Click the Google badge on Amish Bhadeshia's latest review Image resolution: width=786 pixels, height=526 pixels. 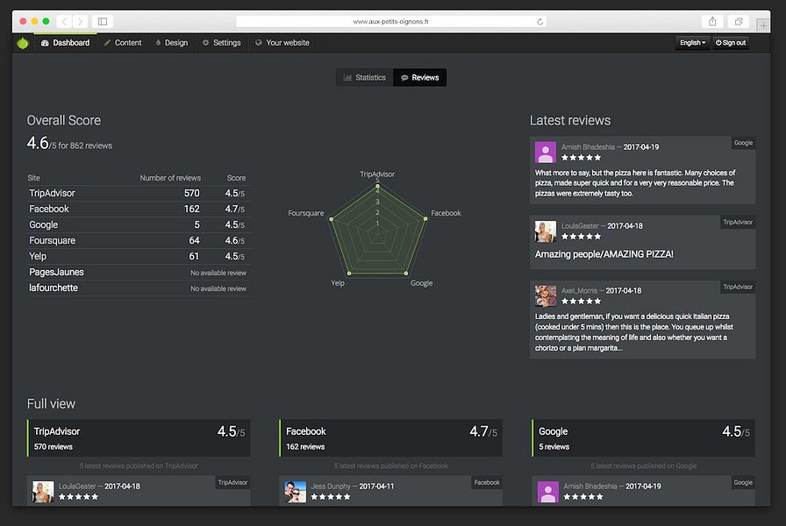pyautogui.click(x=743, y=143)
